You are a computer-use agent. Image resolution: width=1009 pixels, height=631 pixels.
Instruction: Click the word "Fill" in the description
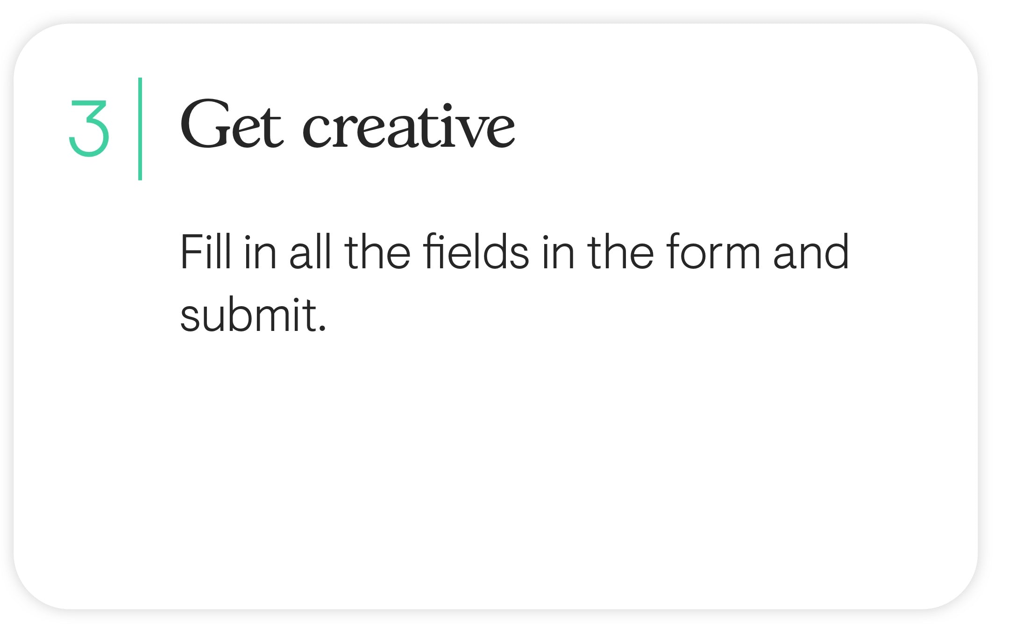206,252
